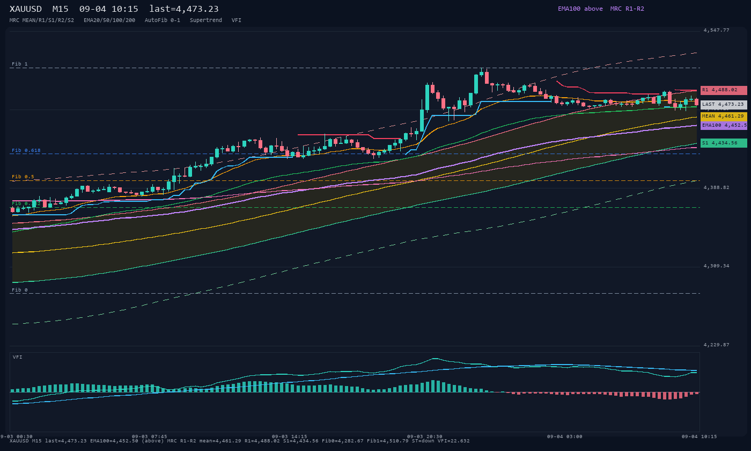
Task: Select the LAST 4,473.23 price tag
Action: 724,105
